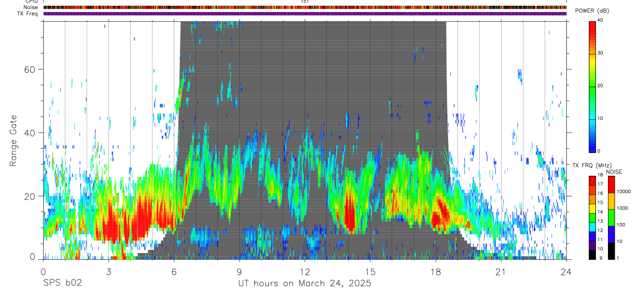The width and height of the screenshot is (637, 294).
Task: Click the yellow segment of TX FRQ color scale
Action: pos(592,207)
